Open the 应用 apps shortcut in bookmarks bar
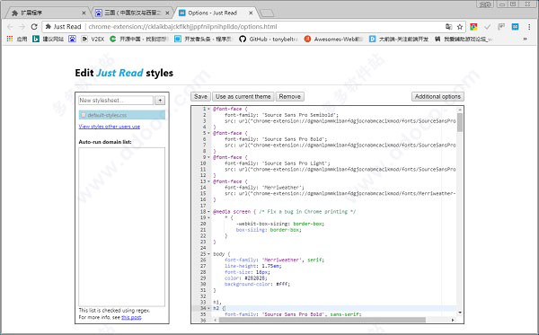539x335 pixels. pos(17,39)
